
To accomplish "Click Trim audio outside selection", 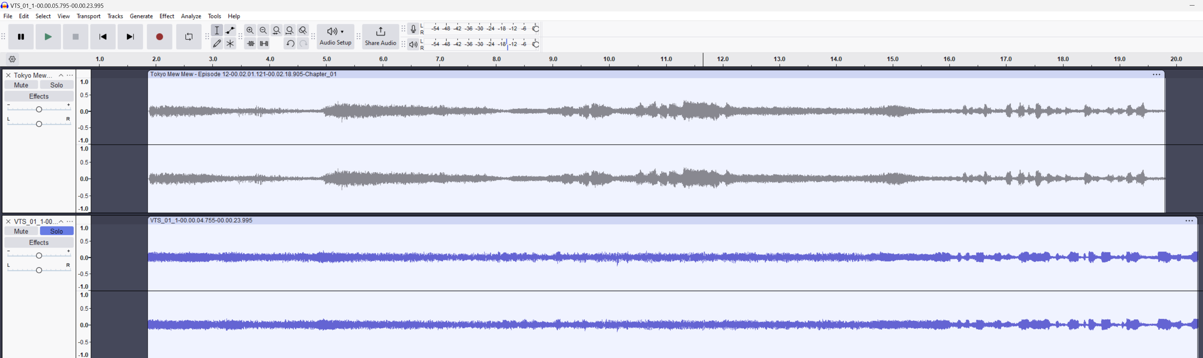I will coord(251,44).
